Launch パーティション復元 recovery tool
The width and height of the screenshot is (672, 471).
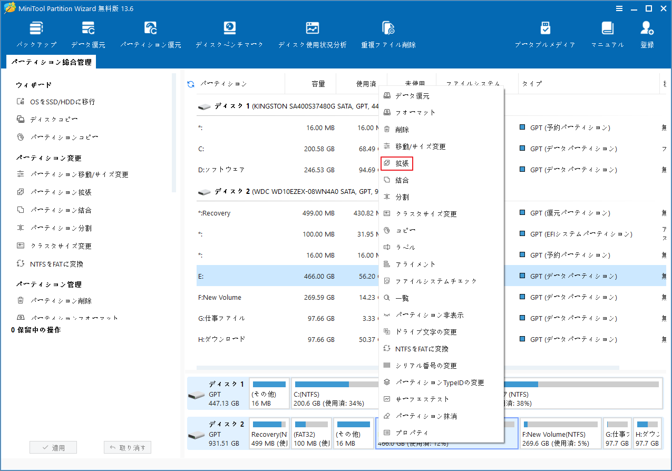(151, 33)
